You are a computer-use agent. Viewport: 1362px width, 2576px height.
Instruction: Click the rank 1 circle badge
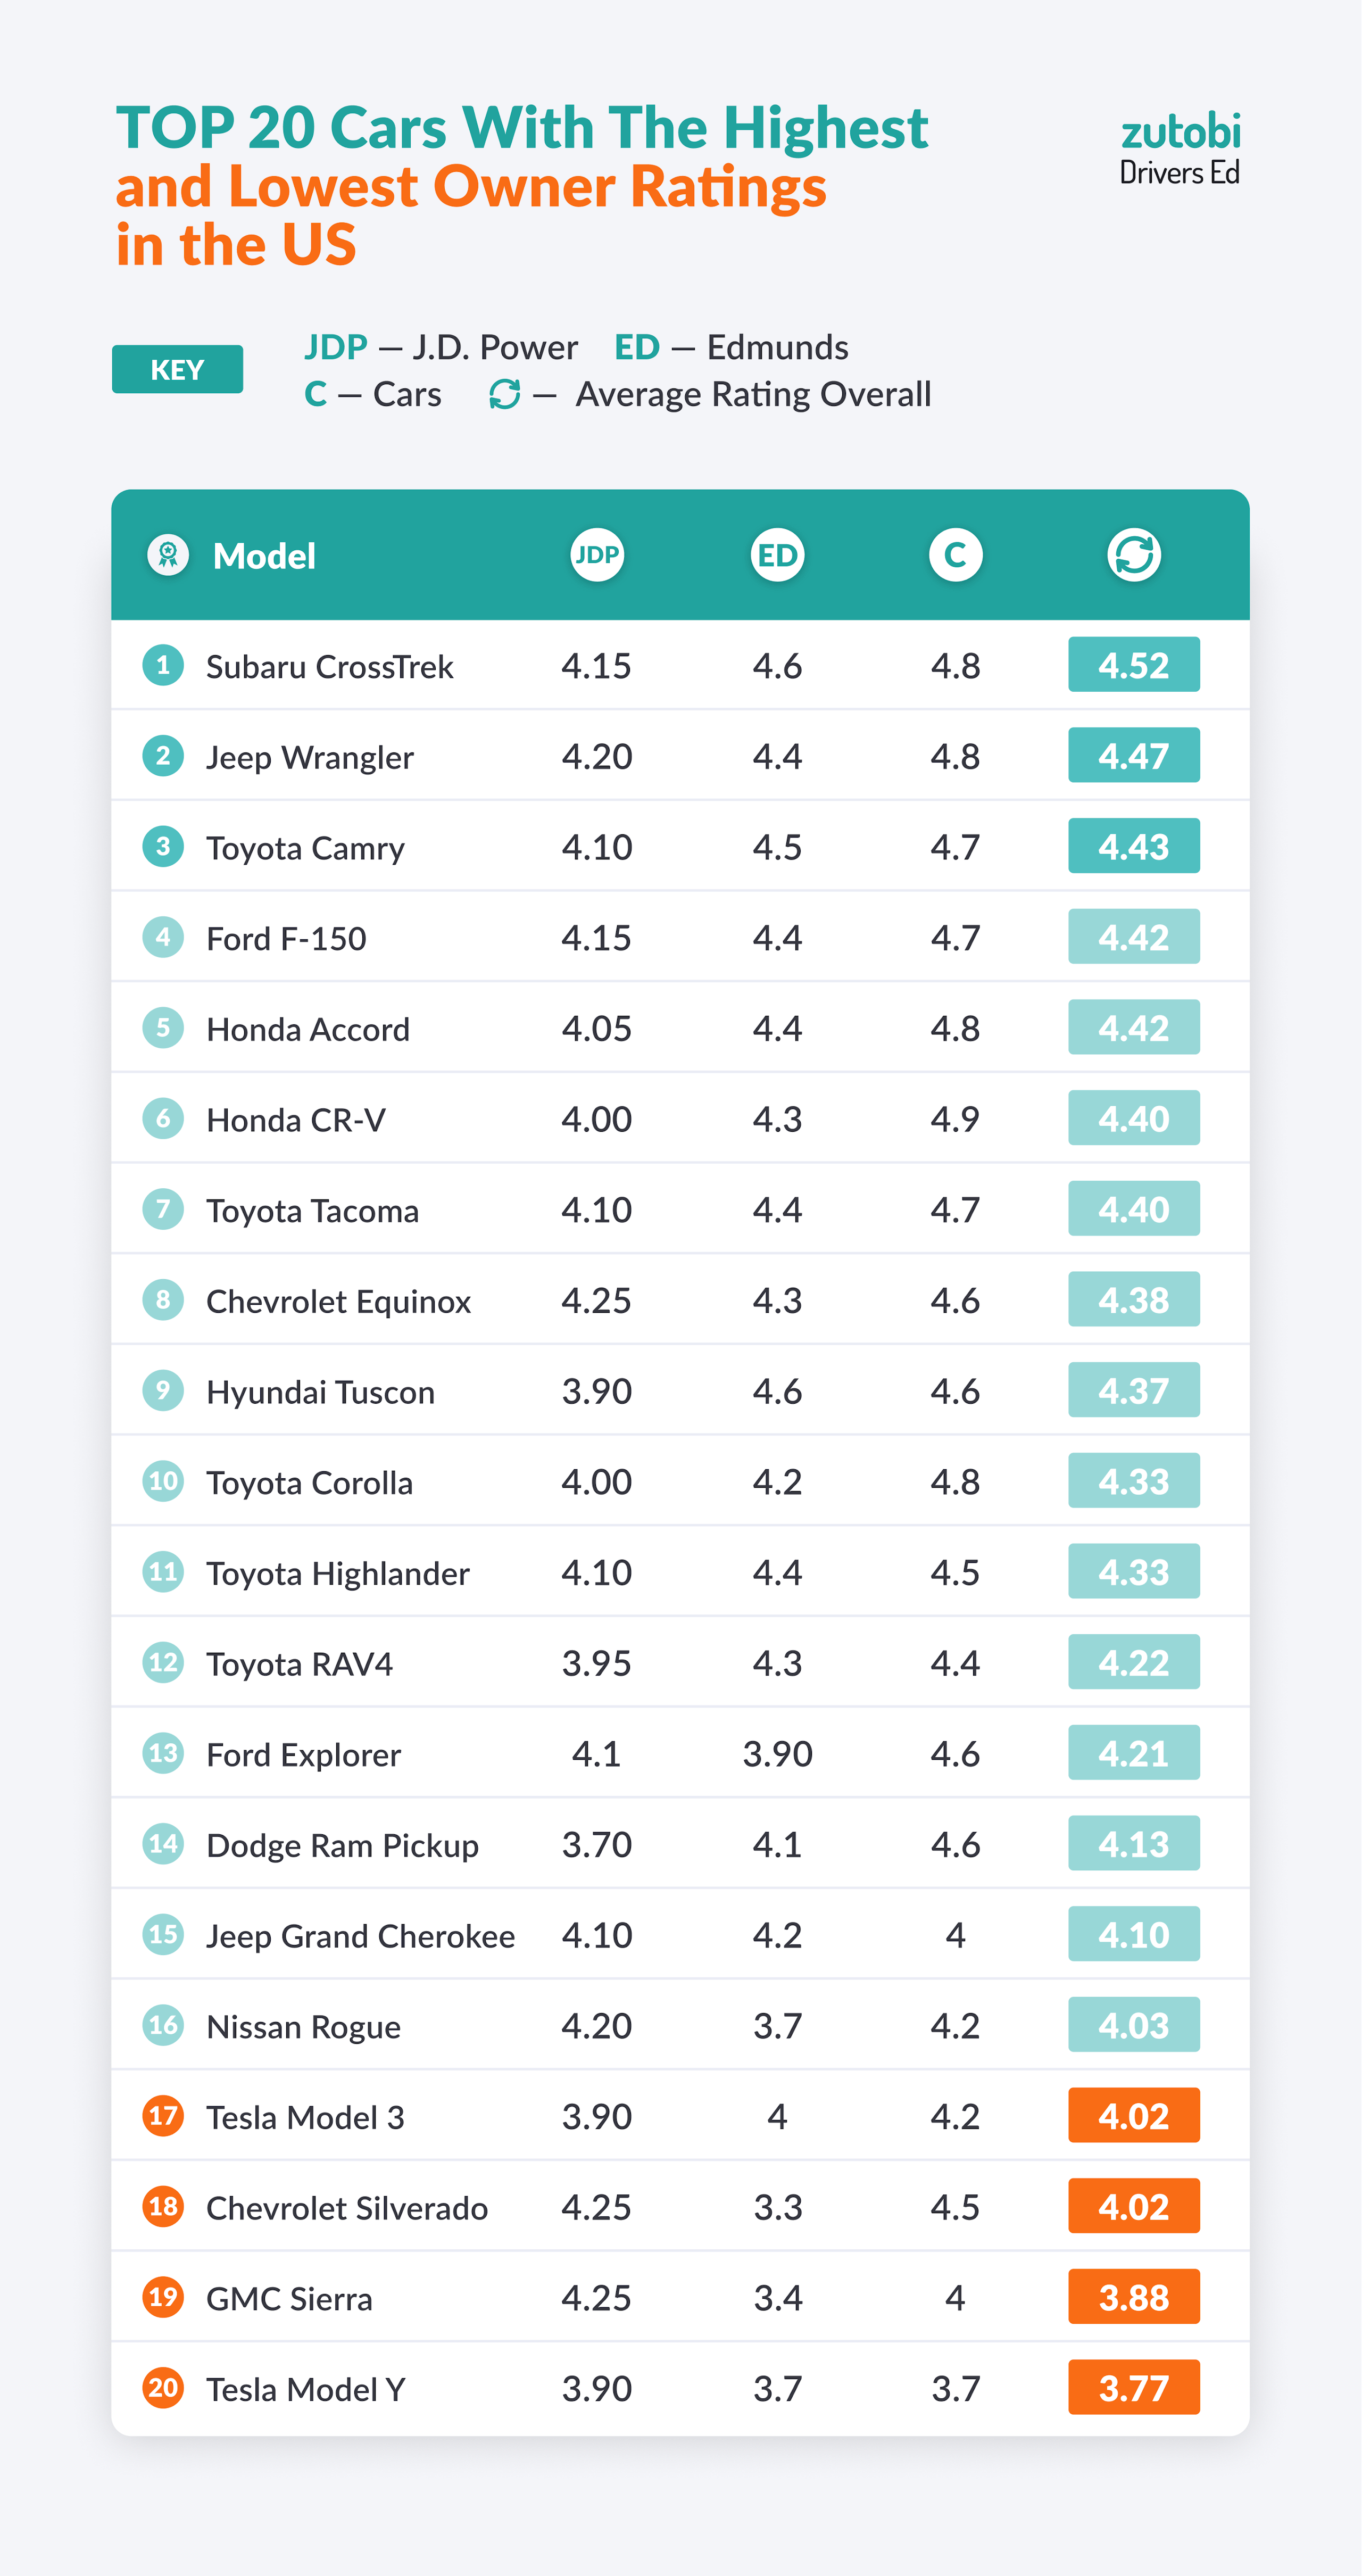[163, 665]
